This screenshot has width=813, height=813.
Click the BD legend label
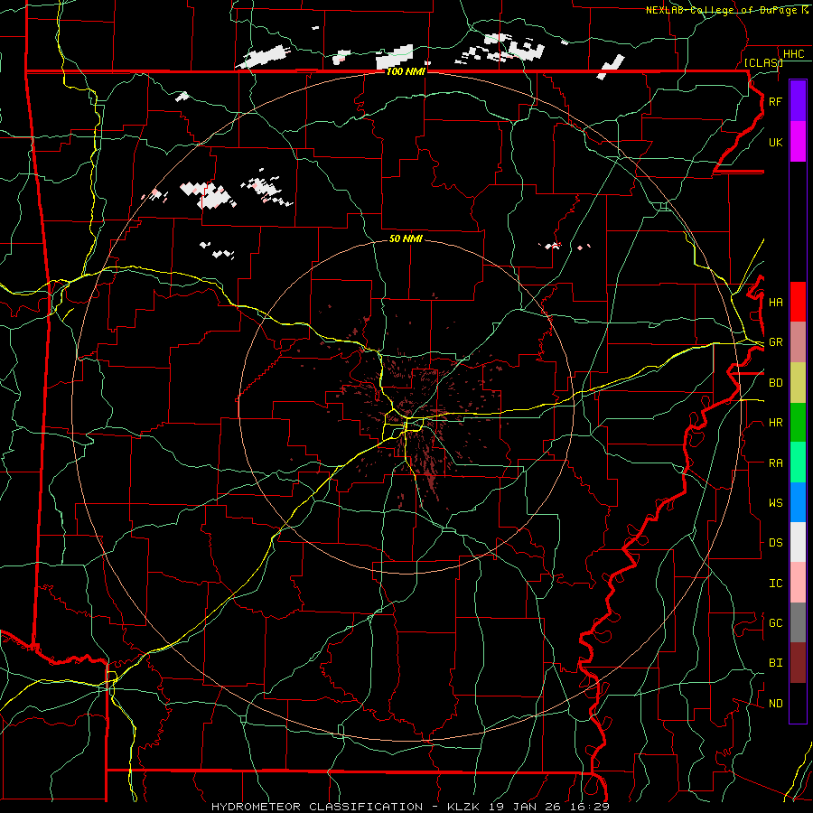776,383
